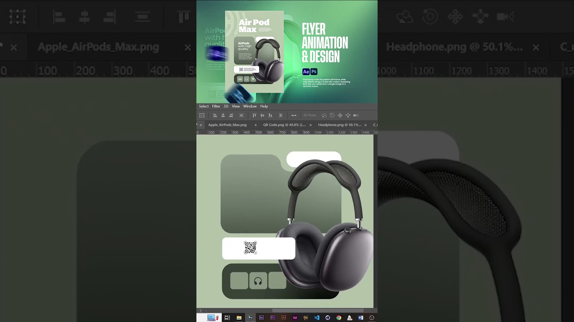574x322 pixels.
Task: Select the 3D pan mode icon
Action: point(340,115)
